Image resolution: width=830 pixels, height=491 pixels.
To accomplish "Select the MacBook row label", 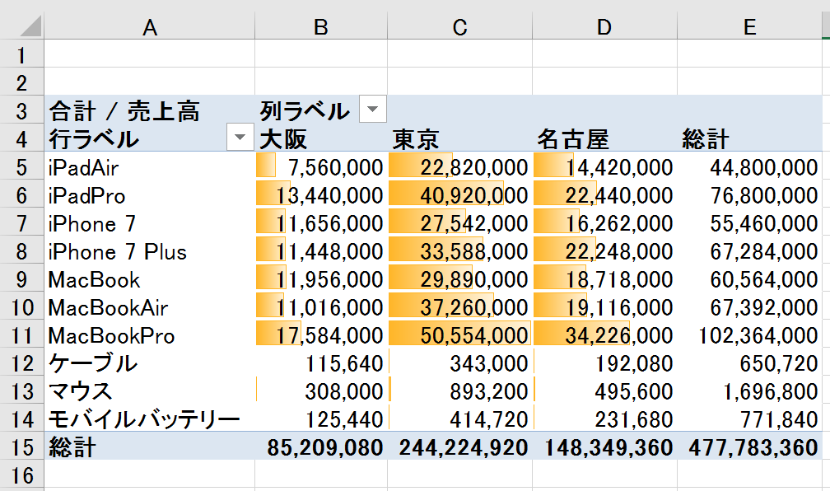I will click(x=150, y=278).
